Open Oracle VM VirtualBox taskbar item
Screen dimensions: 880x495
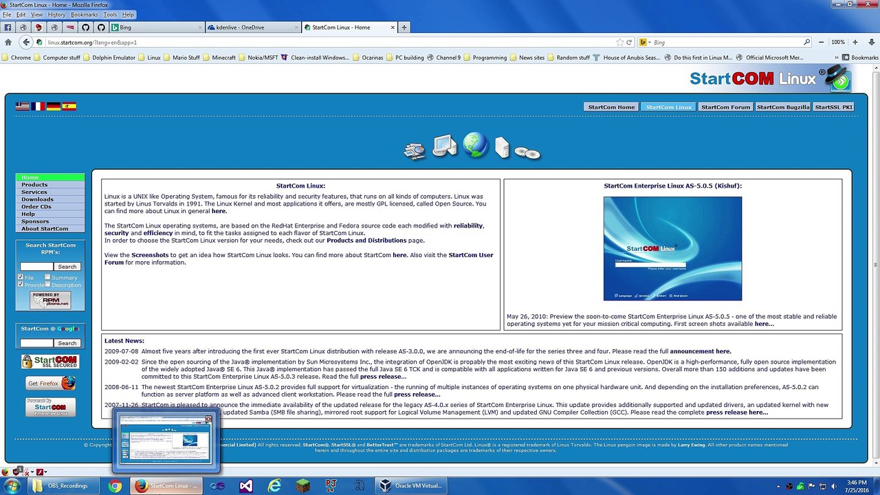(x=412, y=486)
